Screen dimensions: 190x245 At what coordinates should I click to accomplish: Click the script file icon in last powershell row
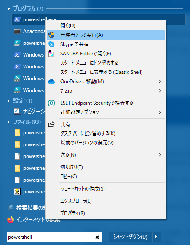point(17,192)
